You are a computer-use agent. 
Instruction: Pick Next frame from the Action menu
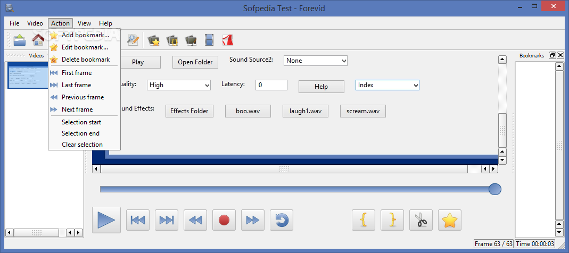(x=84, y=109)
